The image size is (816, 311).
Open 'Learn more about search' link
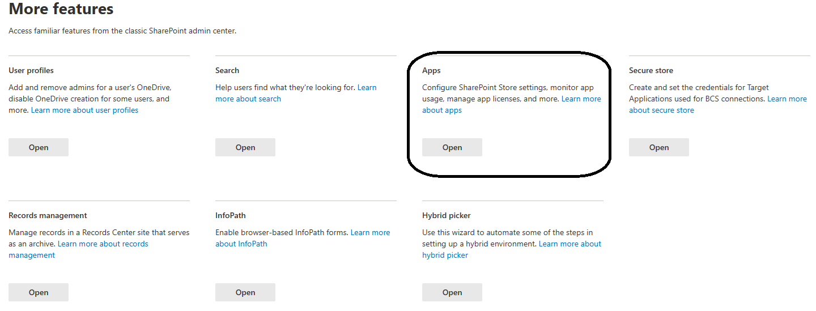(248, 99)
